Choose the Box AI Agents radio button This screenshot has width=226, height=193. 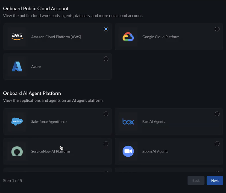coord(217,114)
